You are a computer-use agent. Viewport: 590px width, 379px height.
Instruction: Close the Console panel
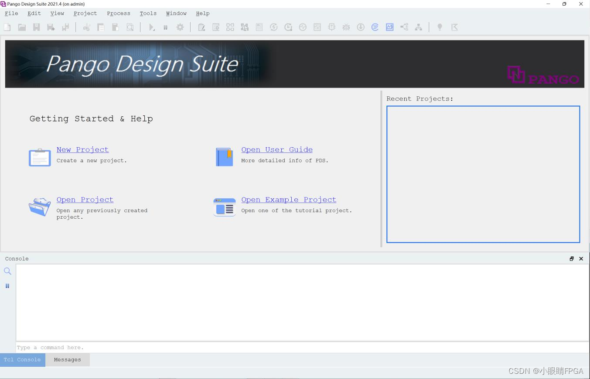pyautogui.click(x=581, y=259)
